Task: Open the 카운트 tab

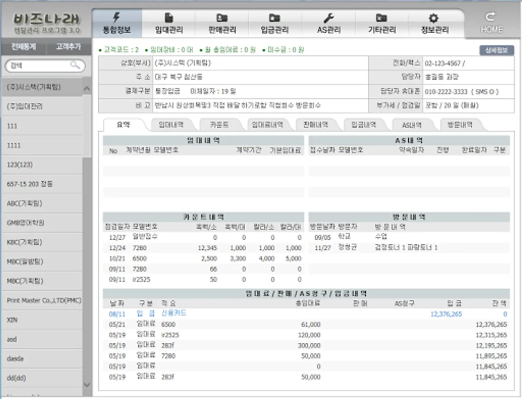Action: tap(219, 125)
